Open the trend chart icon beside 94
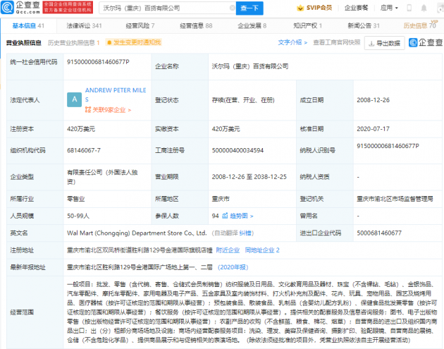This screenshot has height=349, width=444. coord(225,216)
